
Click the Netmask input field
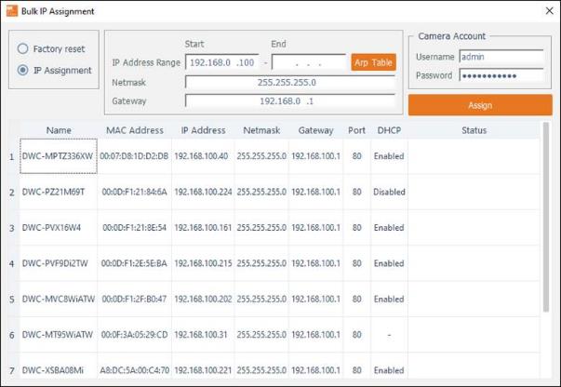coord(291,82)
